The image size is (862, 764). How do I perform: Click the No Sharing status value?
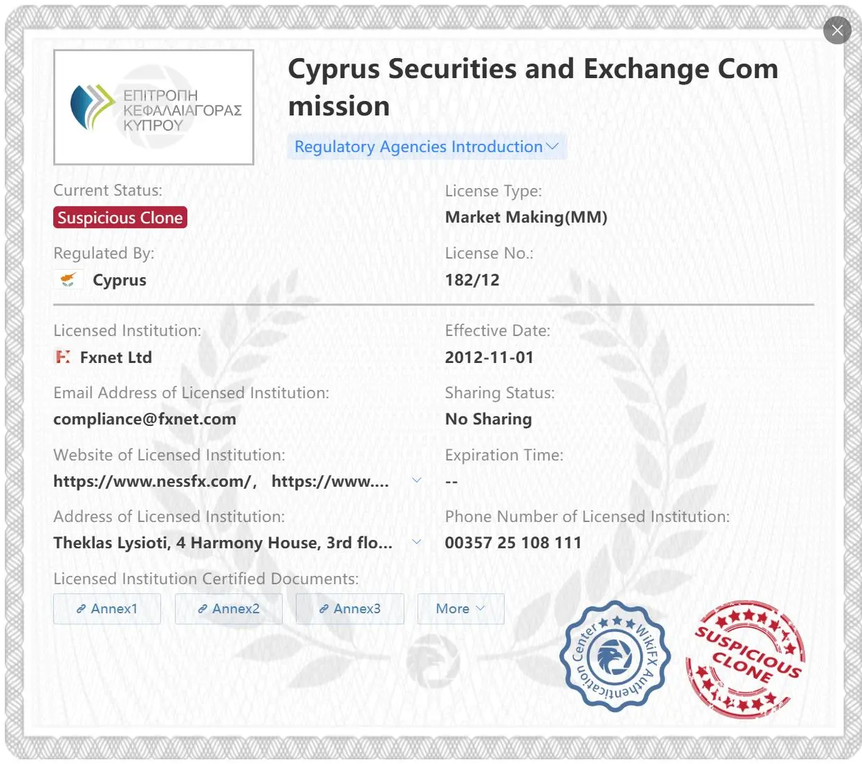tap(489, 419)
